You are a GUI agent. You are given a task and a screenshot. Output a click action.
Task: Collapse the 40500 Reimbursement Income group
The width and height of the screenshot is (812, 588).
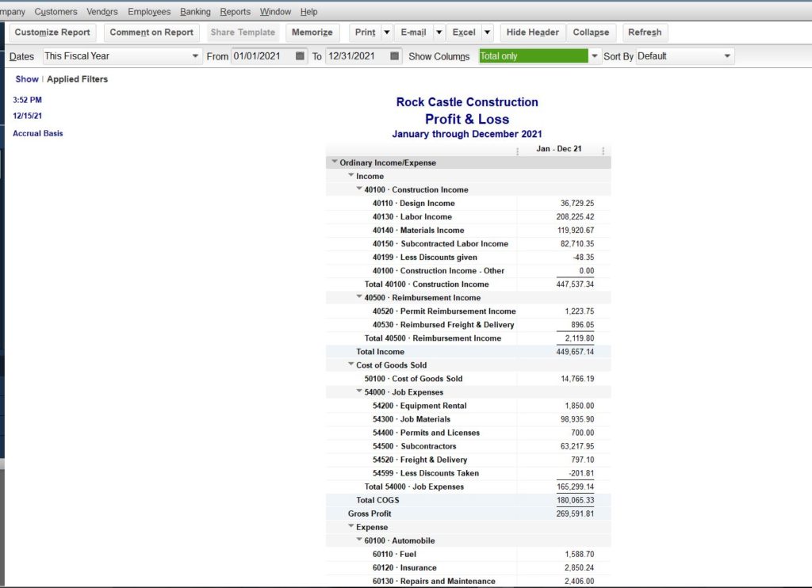click(359, 297)
